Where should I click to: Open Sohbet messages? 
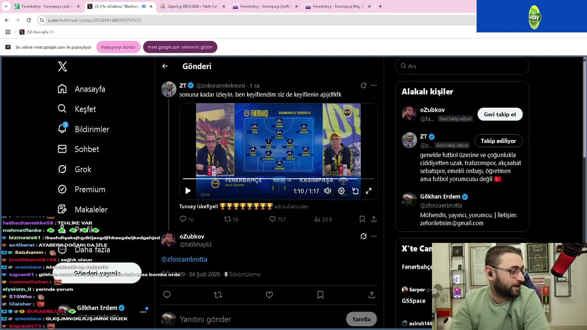(78, 149)
